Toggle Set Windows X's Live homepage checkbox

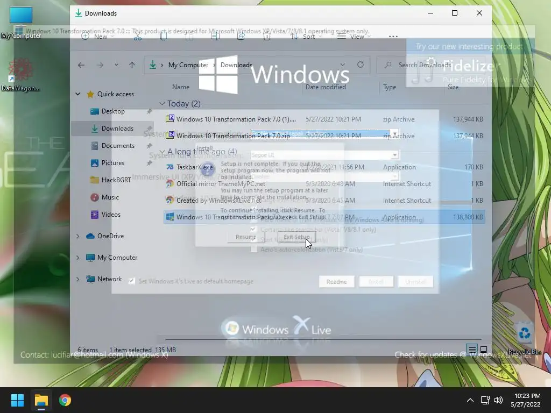click(131, 281)
